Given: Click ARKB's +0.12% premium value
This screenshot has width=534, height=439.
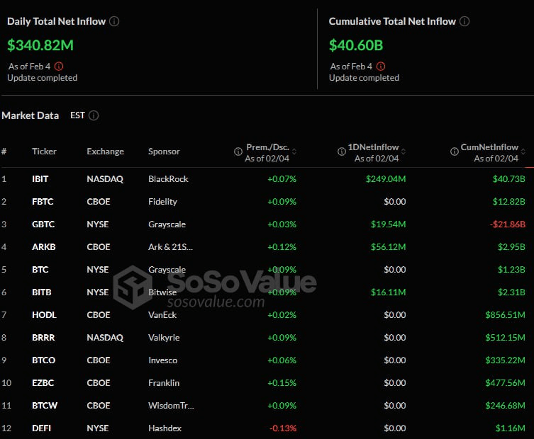Looking at the screenshot, I should click(282, 247).
